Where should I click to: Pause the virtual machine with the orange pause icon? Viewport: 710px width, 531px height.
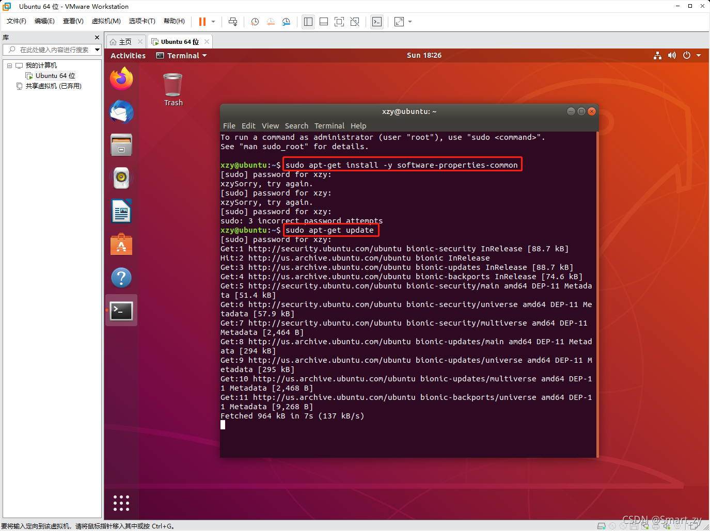click(202, 22)
